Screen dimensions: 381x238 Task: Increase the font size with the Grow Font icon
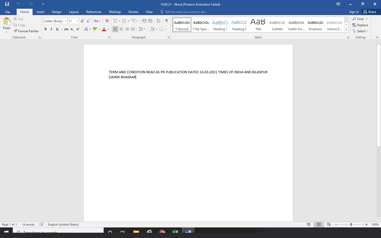tap(82, 21)
